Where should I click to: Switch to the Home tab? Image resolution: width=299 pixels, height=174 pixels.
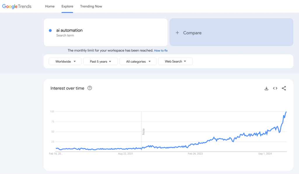coord(50,6)
